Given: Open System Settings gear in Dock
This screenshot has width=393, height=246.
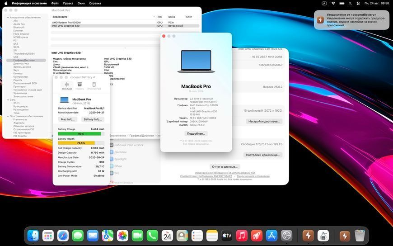Looking at the screenshot, I should pyautogui.click(x=286, y=236).
